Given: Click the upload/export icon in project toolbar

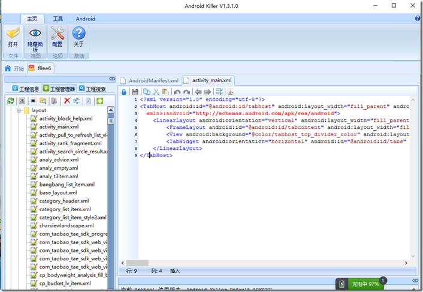Looking at the screenshot, I should (x=22, y=101).
